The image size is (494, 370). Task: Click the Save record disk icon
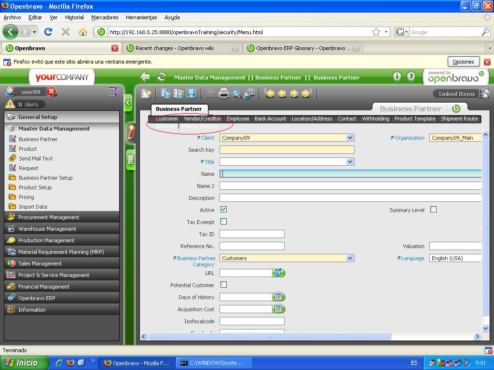click(191, 93)
